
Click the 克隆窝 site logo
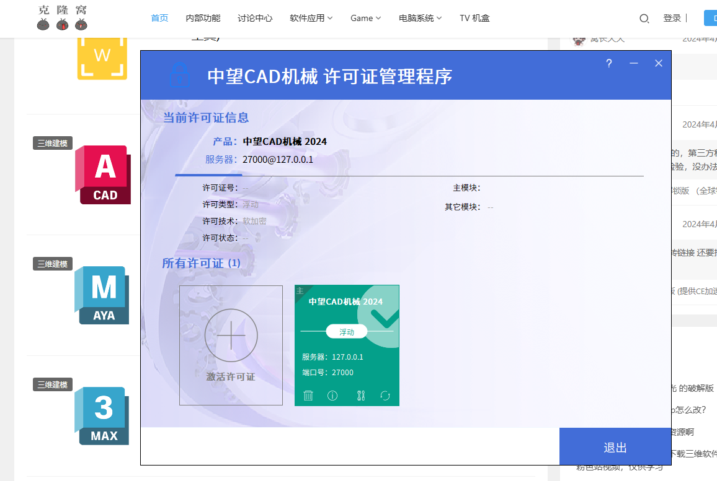(x=62, y=18)
